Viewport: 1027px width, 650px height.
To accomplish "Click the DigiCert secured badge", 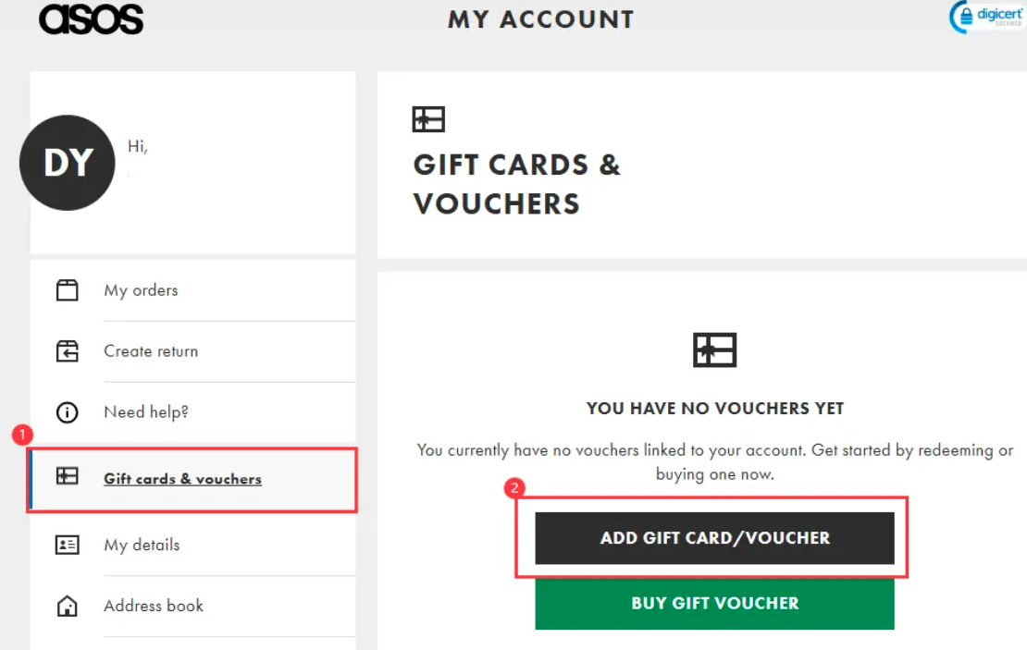I will click(x=986, y=17).
